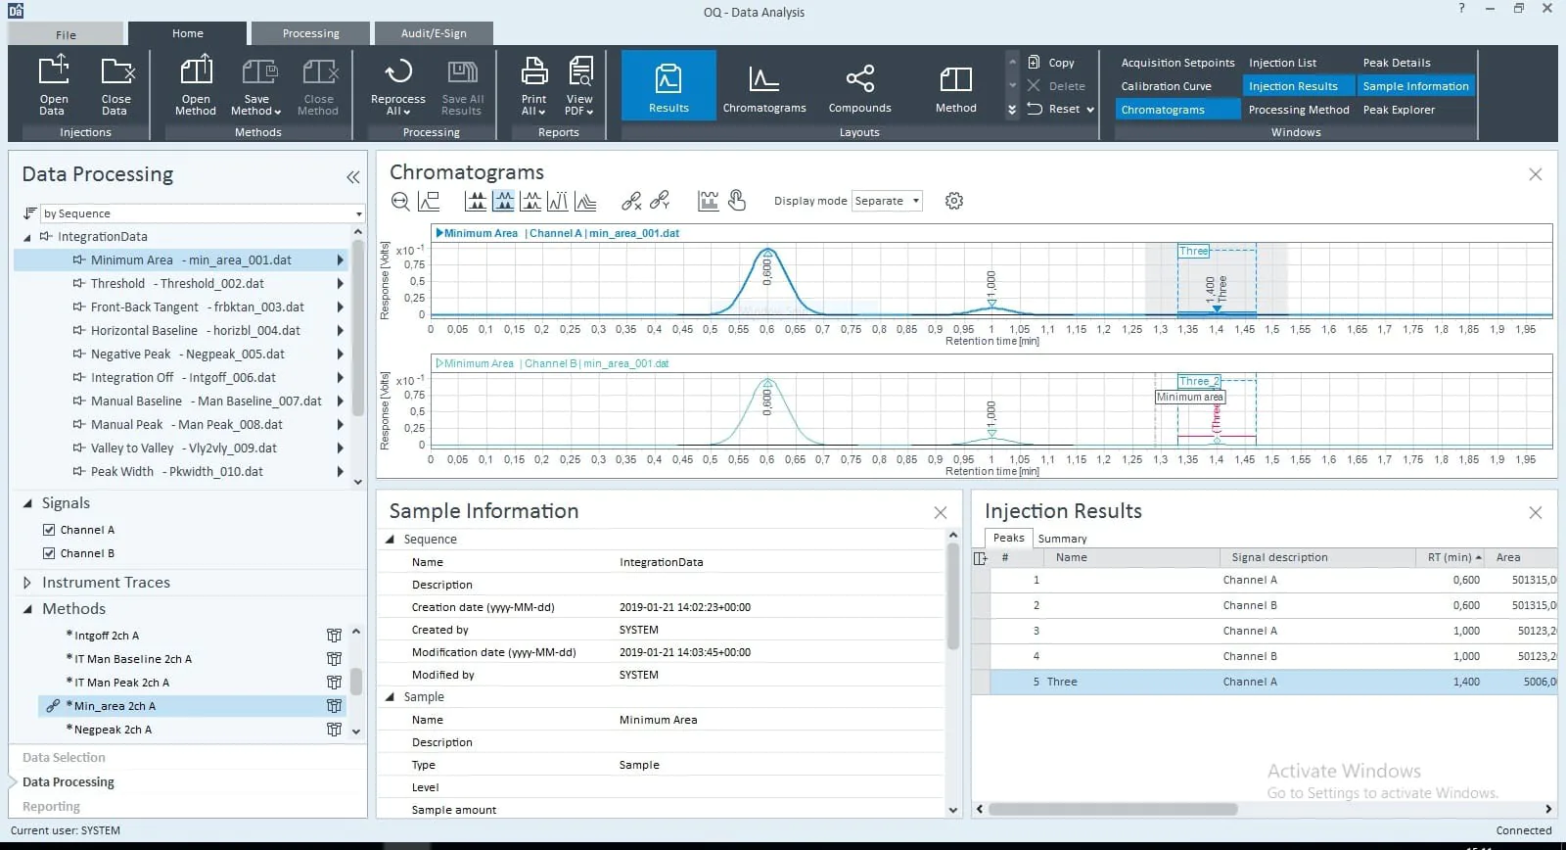Go to the Reporting section
The height and width of the screenshot is (850, 1566).
tap(51, 807)
